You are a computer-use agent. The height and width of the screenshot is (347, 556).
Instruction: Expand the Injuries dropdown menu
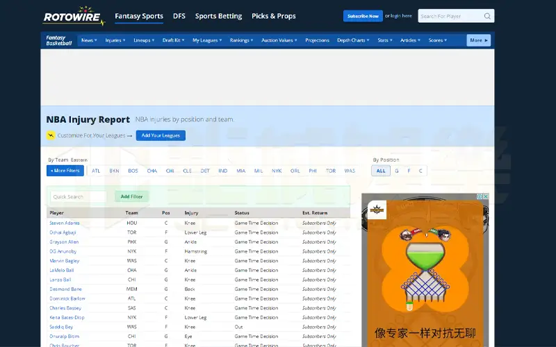(115, 40)
